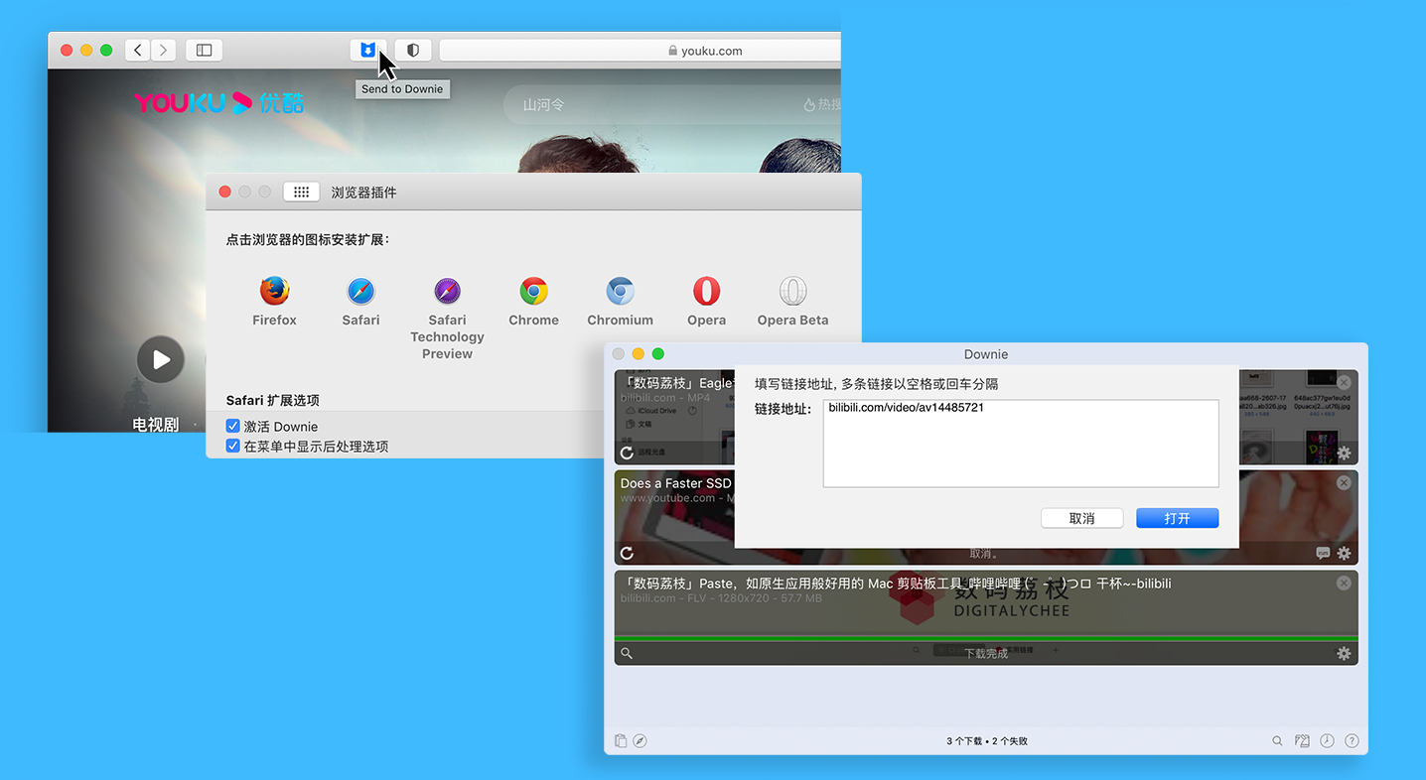The width and height of the screenshot is (1426, 780).
Task: Remove the Eagle download item
Action: (x=1344, y=382)
